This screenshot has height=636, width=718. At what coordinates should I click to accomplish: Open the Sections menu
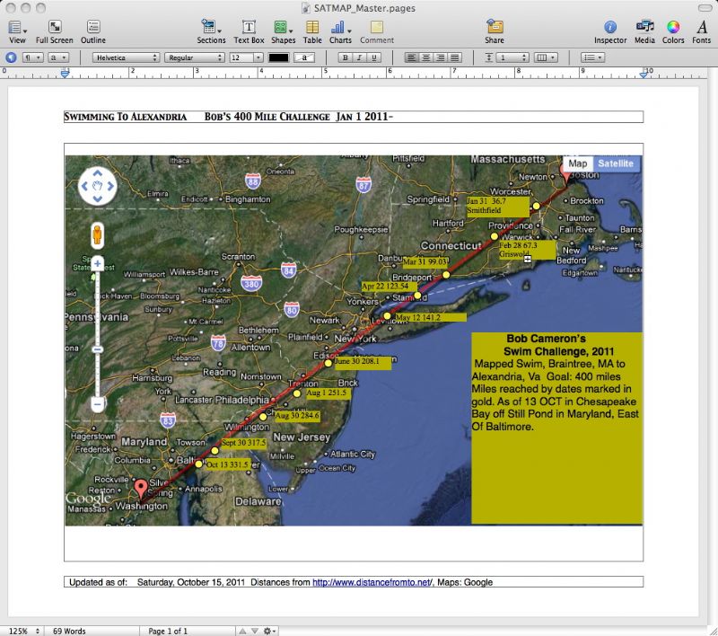coord(211,32)
